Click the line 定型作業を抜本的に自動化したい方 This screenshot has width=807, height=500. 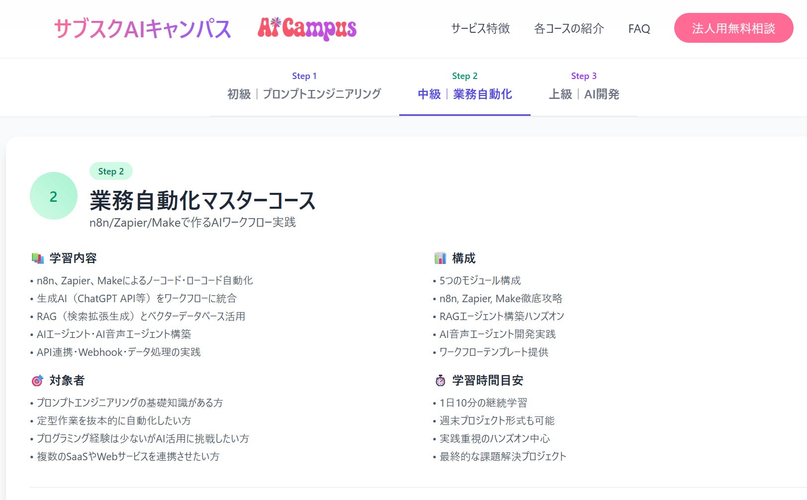tap(114, 421)
